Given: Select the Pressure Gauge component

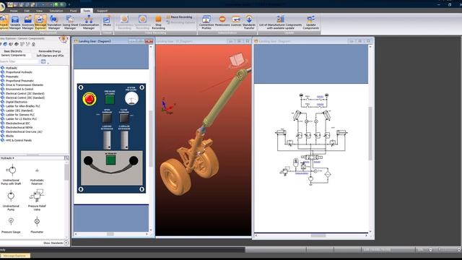Looking at the screenshot, I should (x=11, y=225).
